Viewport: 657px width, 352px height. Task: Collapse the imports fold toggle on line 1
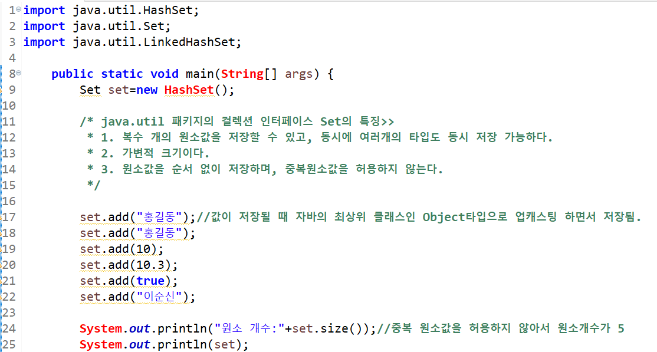coord(19,9)
